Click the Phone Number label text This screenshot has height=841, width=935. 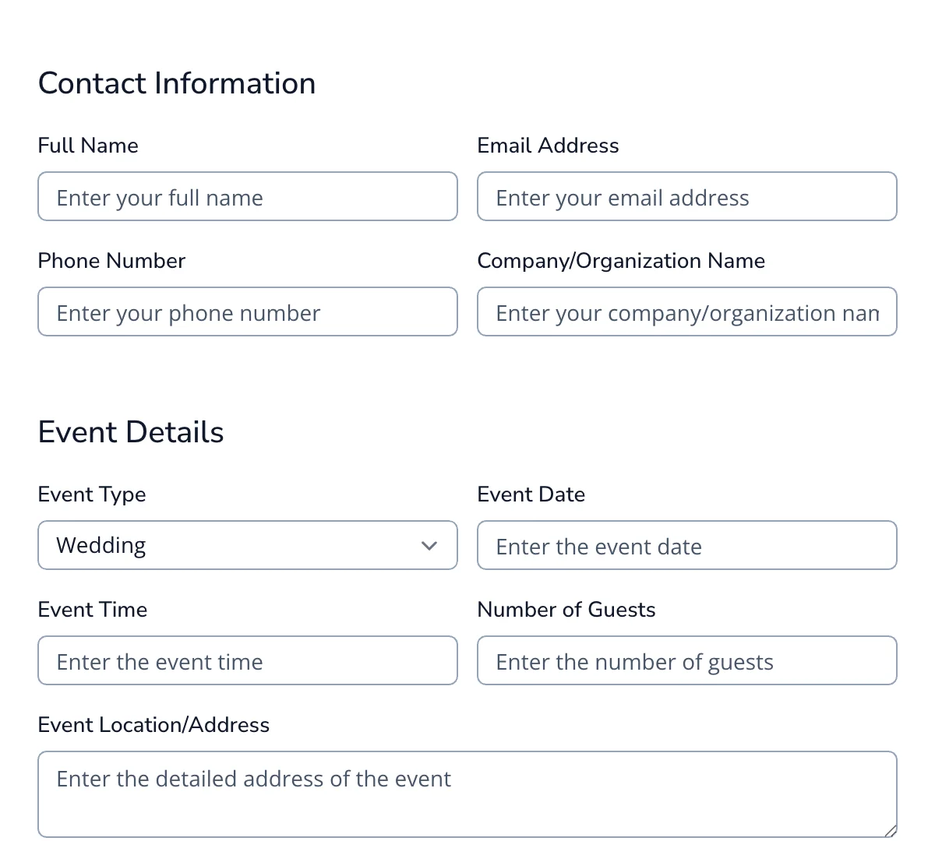111,260
